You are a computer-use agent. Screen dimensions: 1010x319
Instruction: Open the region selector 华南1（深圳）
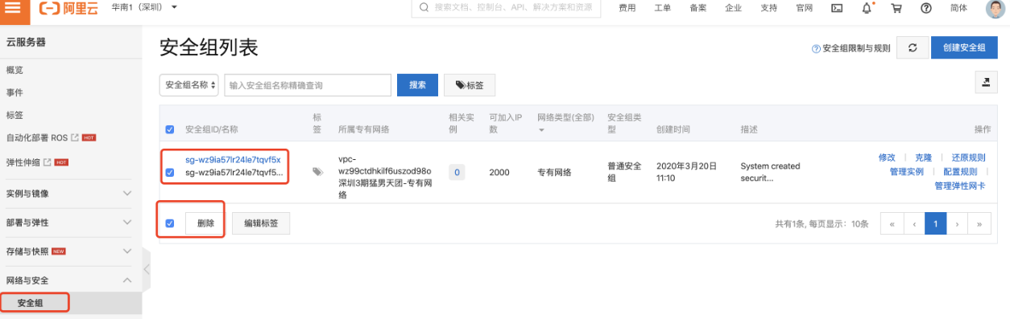(x=144, y=7)
